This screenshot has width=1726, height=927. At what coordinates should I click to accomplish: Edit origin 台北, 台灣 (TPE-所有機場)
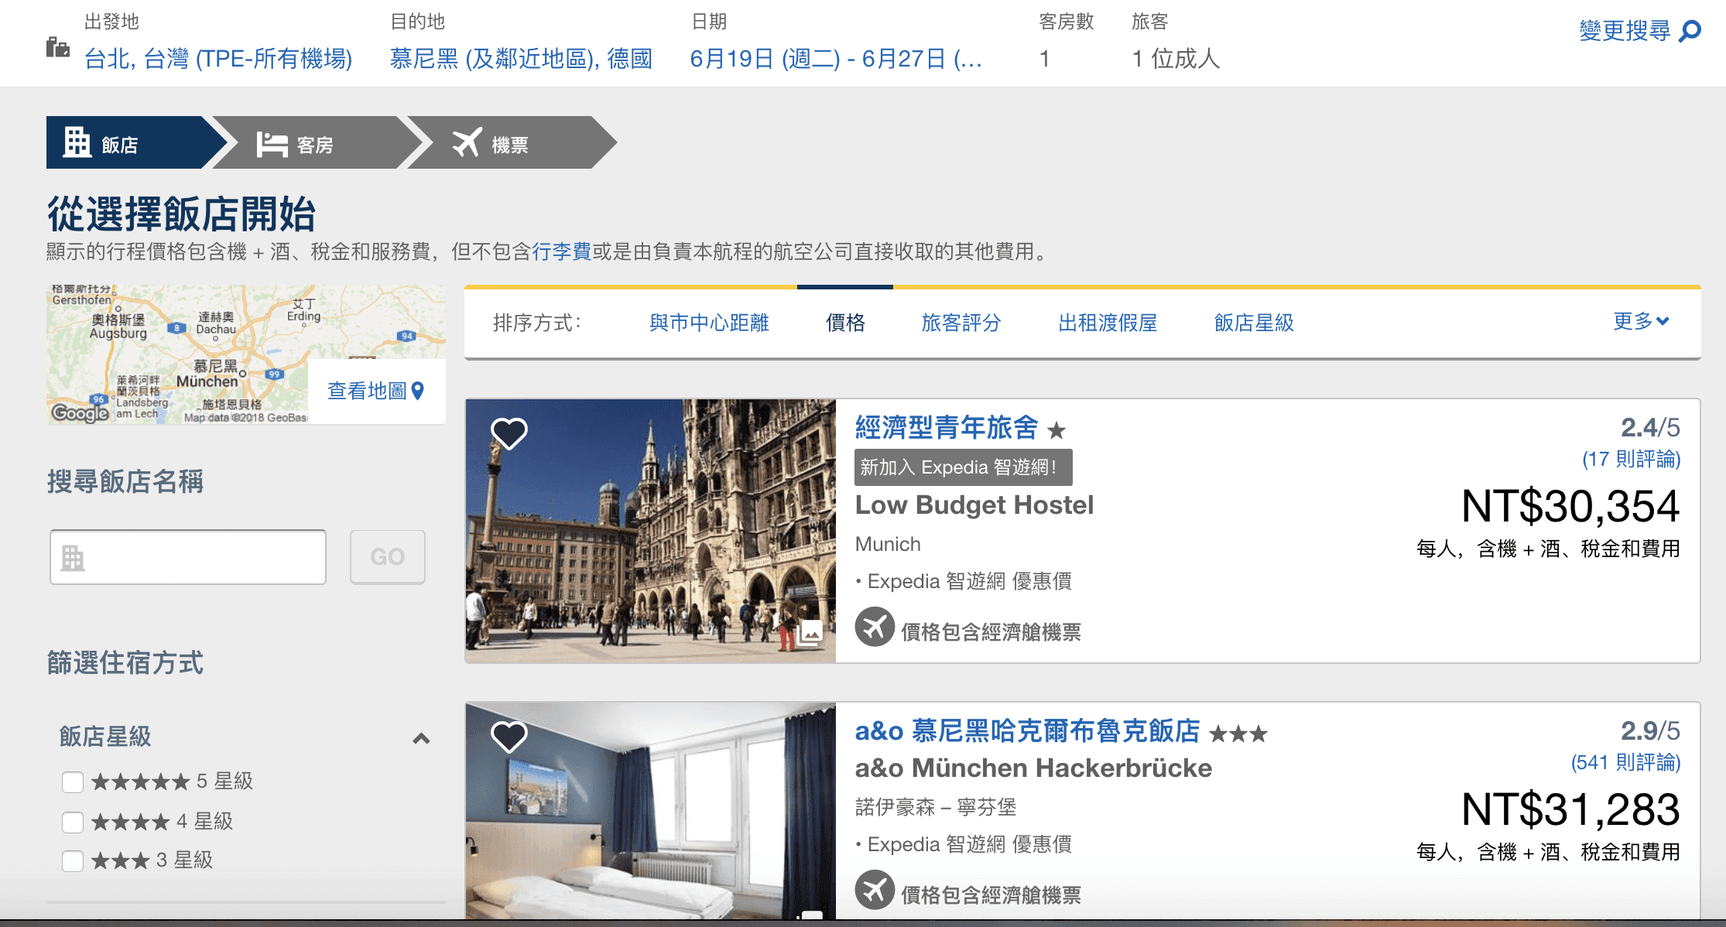tap(218, 59)
